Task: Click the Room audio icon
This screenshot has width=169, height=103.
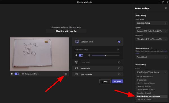Action: pos(77,68)
